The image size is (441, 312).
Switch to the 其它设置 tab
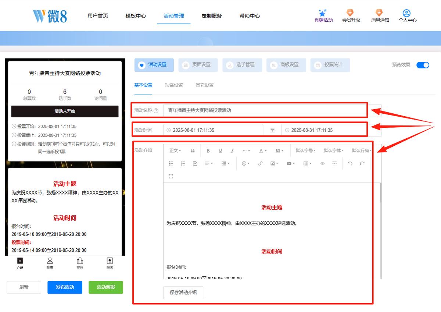204,85
